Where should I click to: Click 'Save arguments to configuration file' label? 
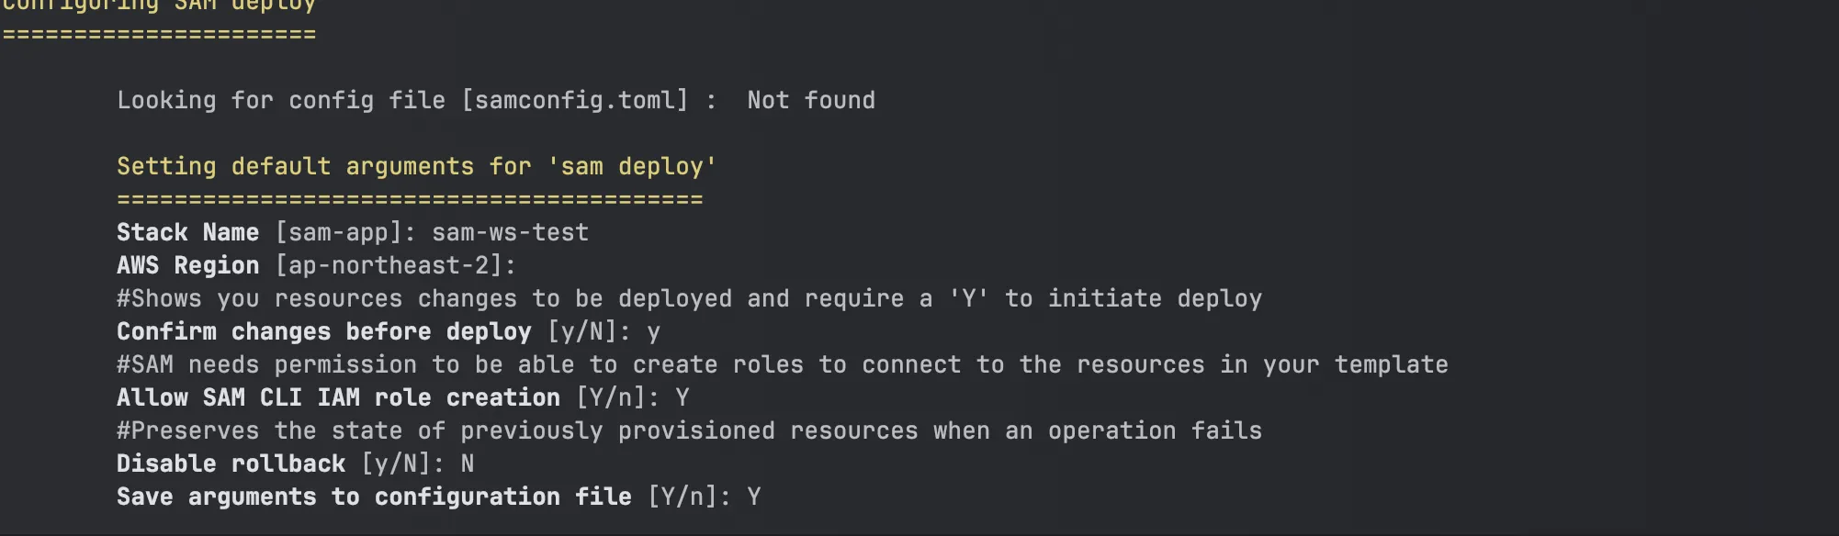coord(374,497)
